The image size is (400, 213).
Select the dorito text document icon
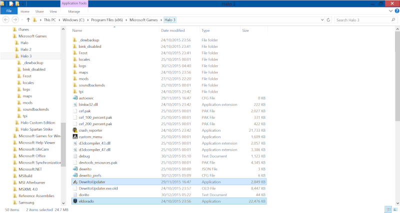(75, 195)
